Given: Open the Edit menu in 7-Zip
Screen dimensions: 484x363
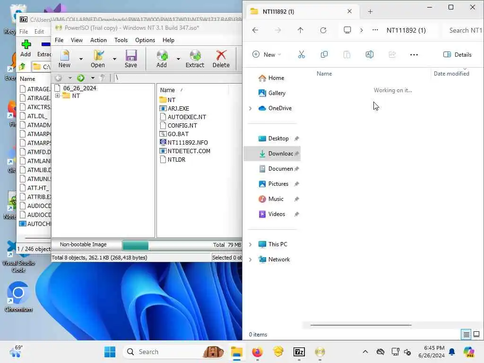Looking at the screenshot, I should pyautogui.click(x=39, y=32).
